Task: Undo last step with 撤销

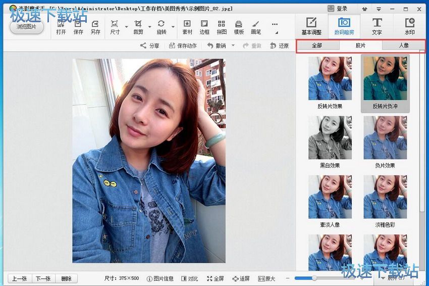Action: point(217,45)
